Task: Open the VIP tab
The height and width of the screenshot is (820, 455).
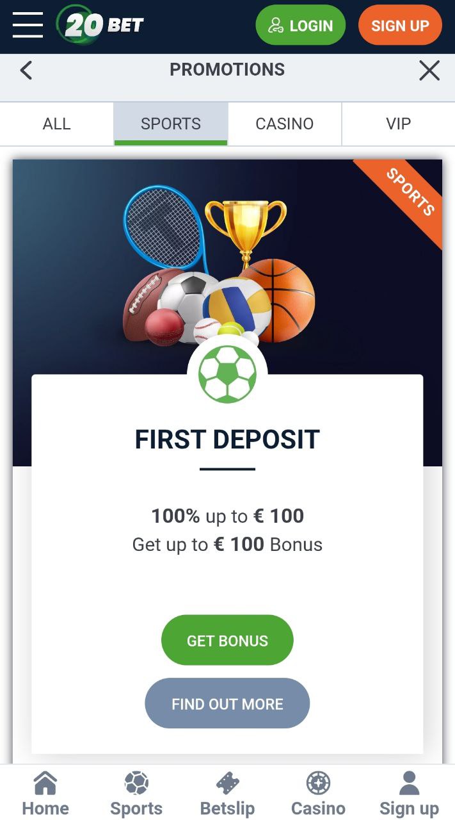Action: click(399, 124)
